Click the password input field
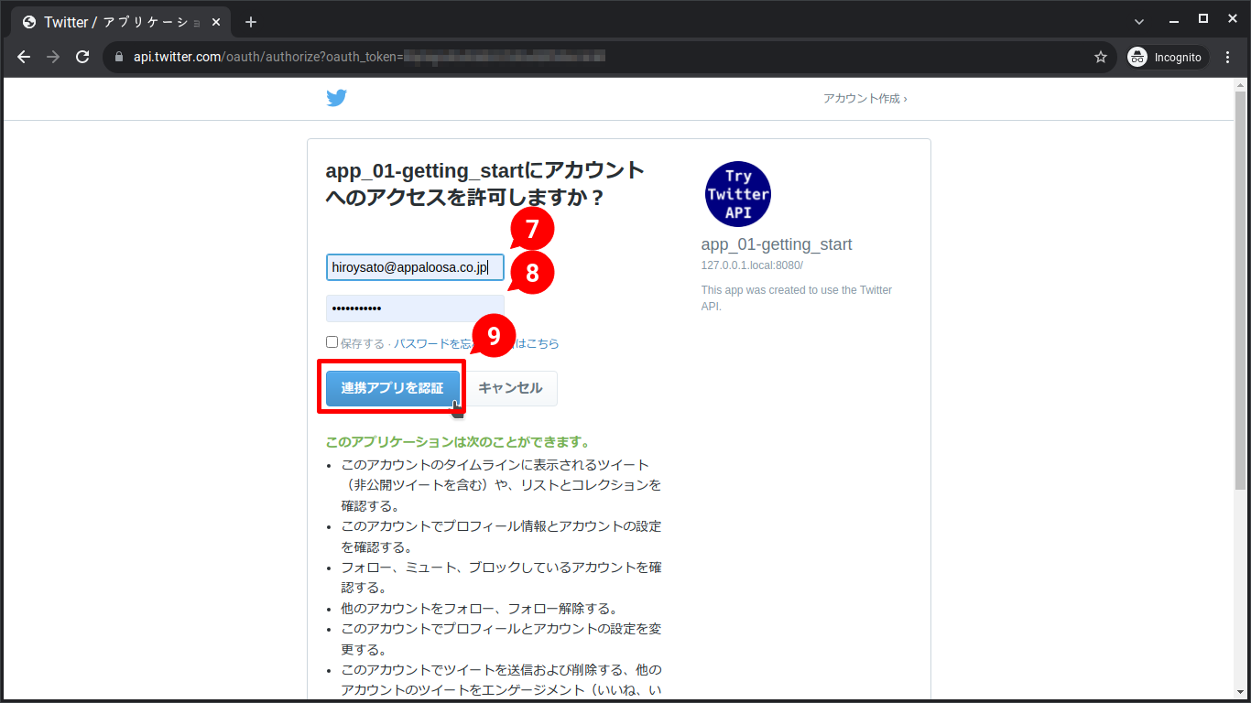This screenshot has height=703, width=1251. [414, 308]
